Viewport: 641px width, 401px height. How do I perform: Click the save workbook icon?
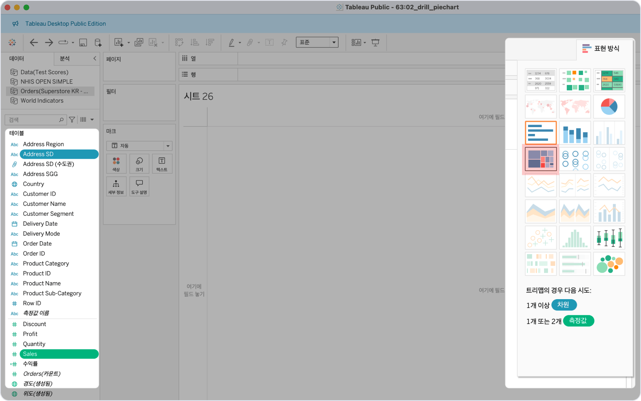(x=83, y=43)
